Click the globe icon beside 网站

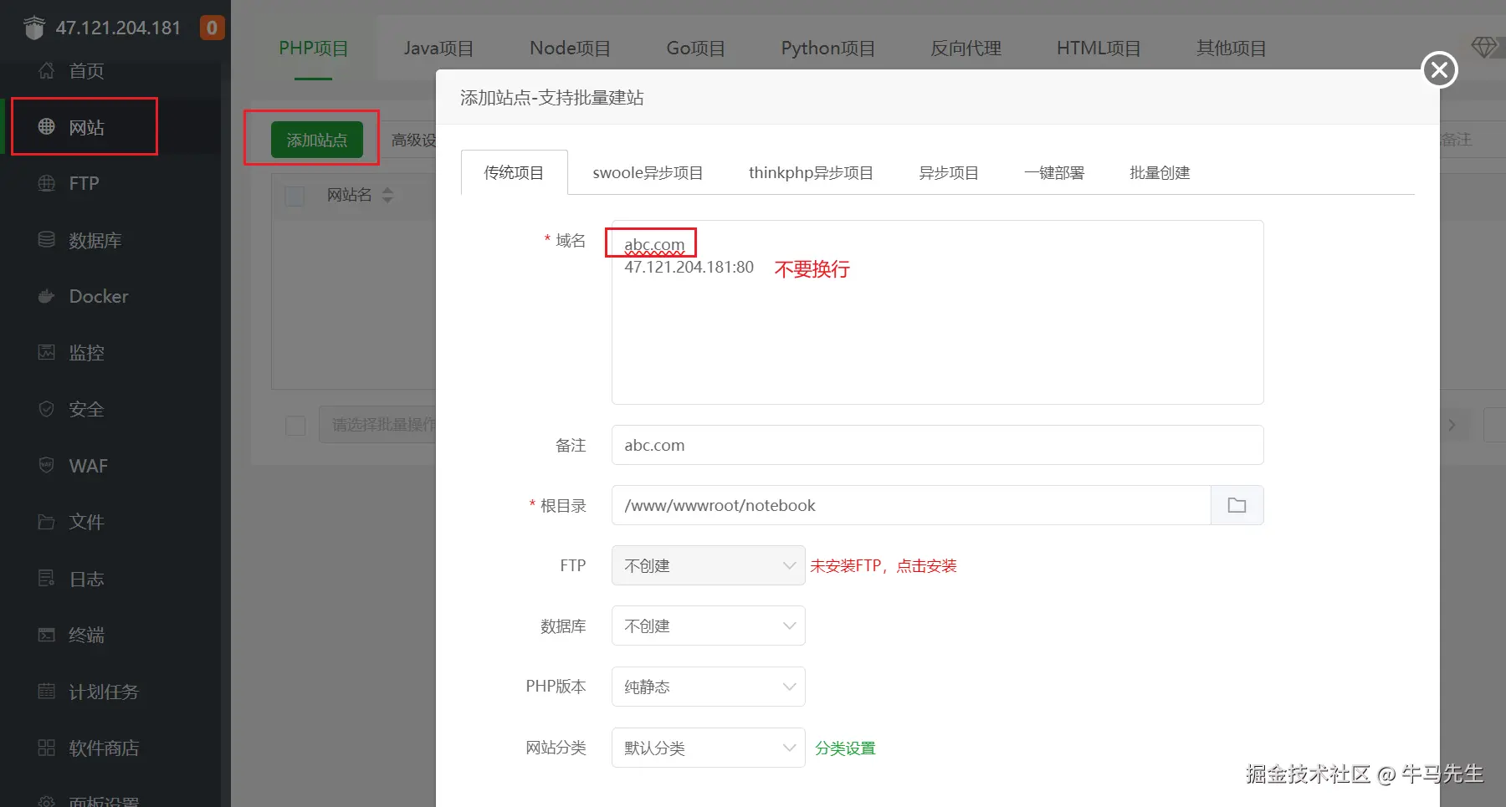[47, 126]
